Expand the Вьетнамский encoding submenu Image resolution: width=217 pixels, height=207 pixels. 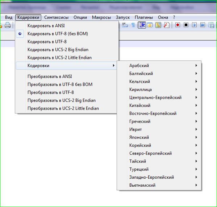159,185
